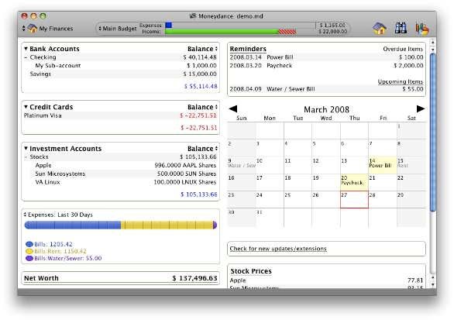The height and width of the screenshot is (320, 454).
Task: Open the Reminders heading link
Action: [x=248, y=49]
